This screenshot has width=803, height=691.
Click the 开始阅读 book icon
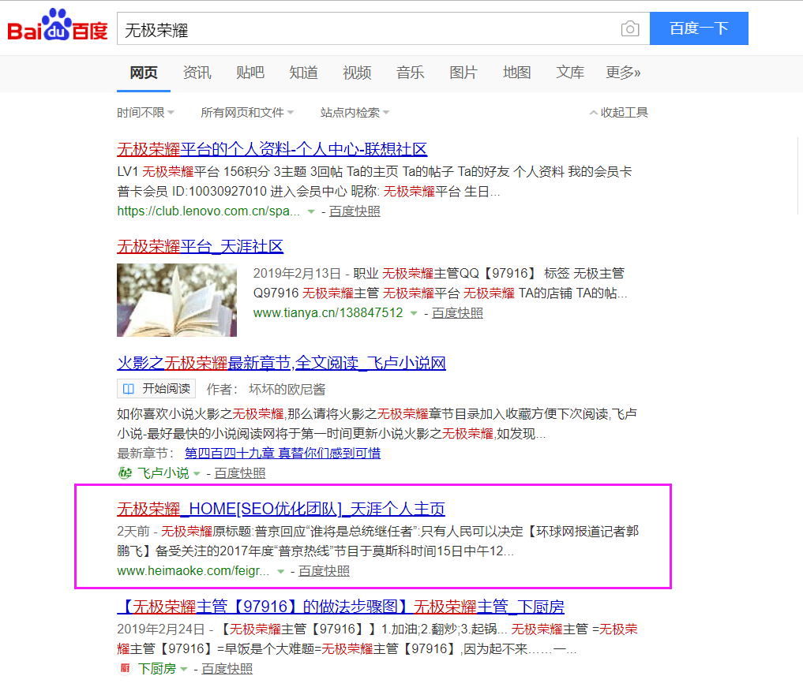(129, 389)
